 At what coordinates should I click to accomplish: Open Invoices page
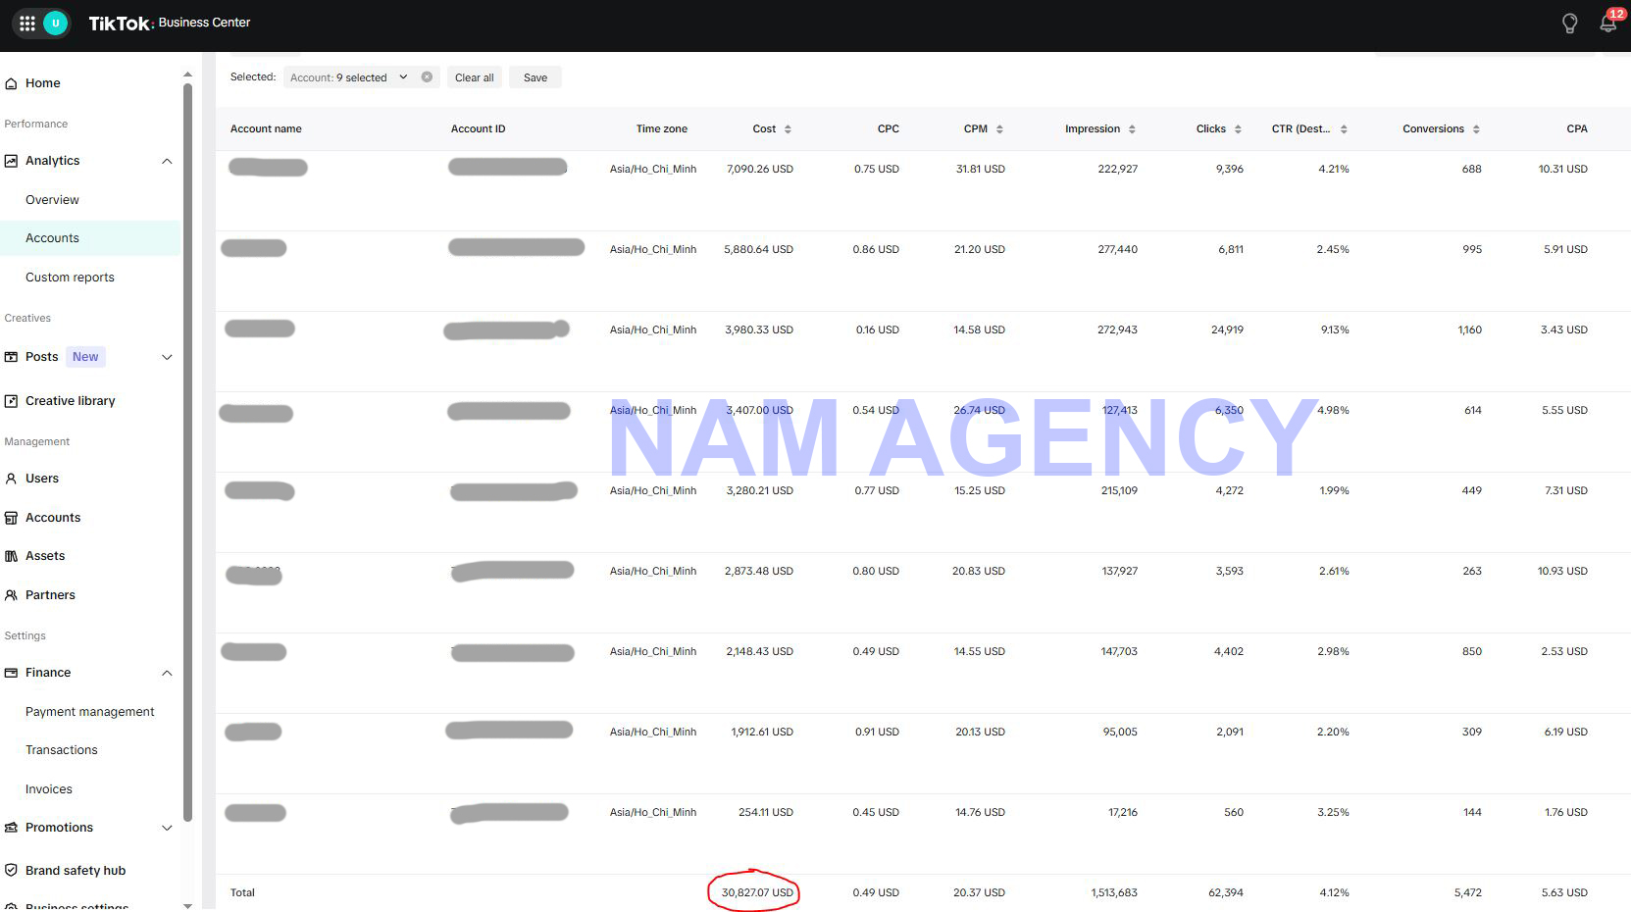[49, 789]
